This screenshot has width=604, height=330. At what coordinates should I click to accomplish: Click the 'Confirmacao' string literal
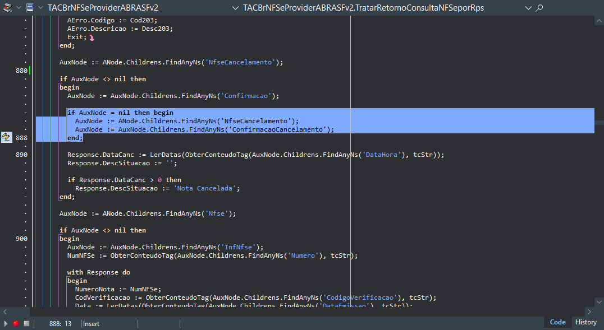(246, 96)
